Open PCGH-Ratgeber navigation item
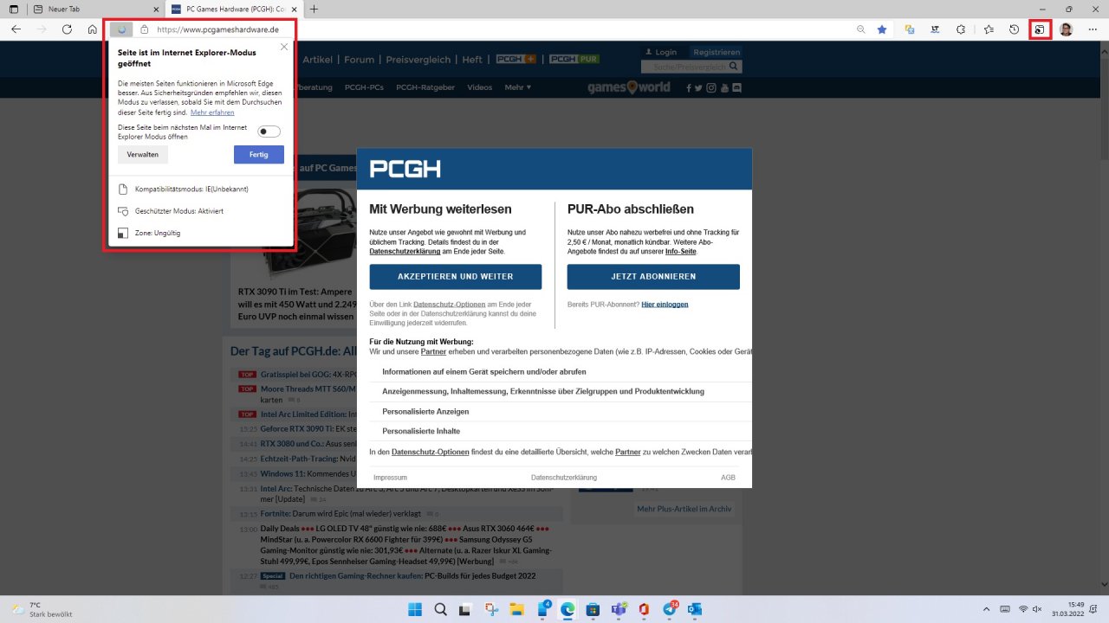 click(425, 87)
